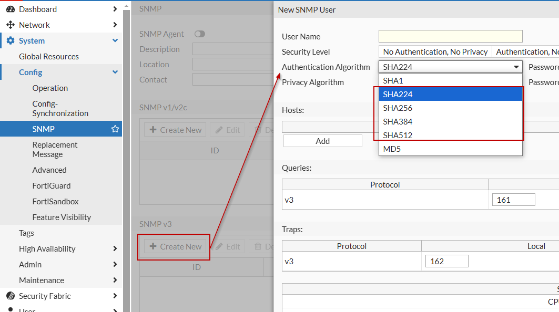Screen dimensions: 559x312
Task: Click the pencil icon on SNMP v3 Edit
Action: (219, 246)
